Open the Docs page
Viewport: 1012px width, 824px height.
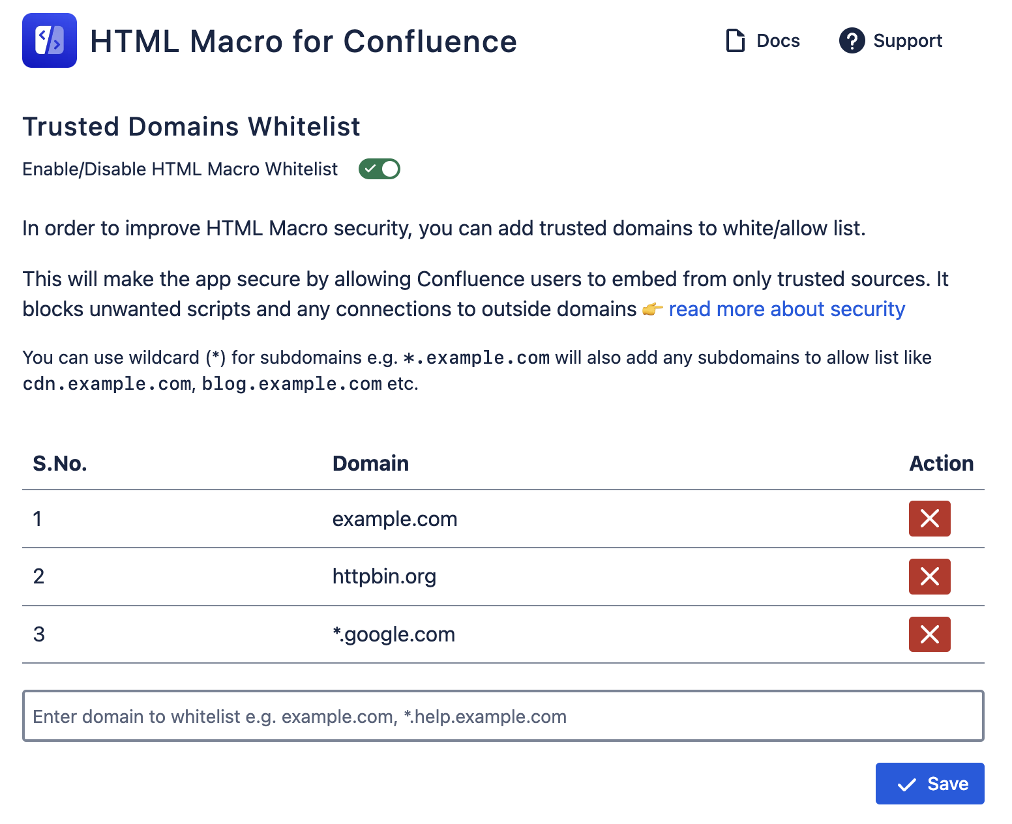click(x=777, y=40)
